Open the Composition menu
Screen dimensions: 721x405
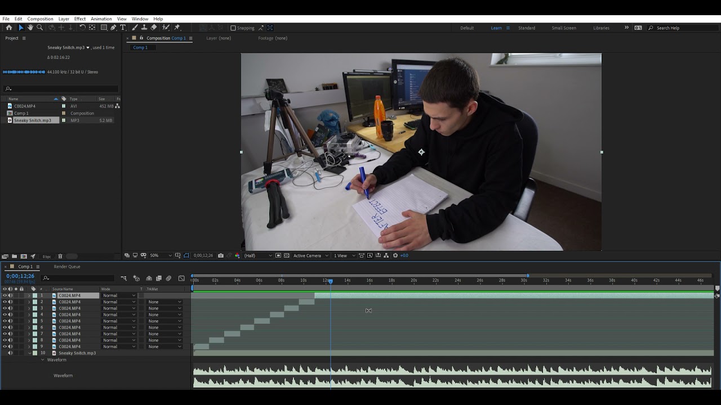(40, 19)
